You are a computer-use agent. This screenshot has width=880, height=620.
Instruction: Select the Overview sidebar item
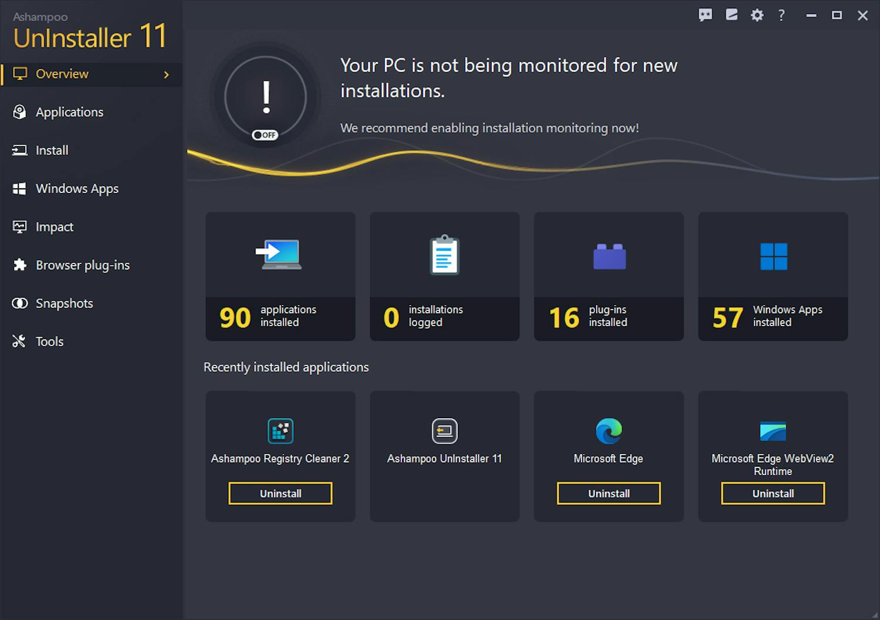click(x=92, y=74)
